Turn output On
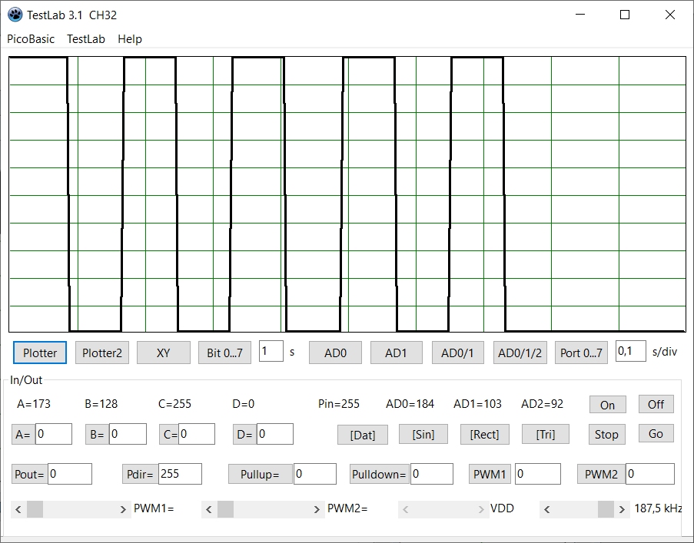Viewport: 694px width, 543px height. click(607, 405)
